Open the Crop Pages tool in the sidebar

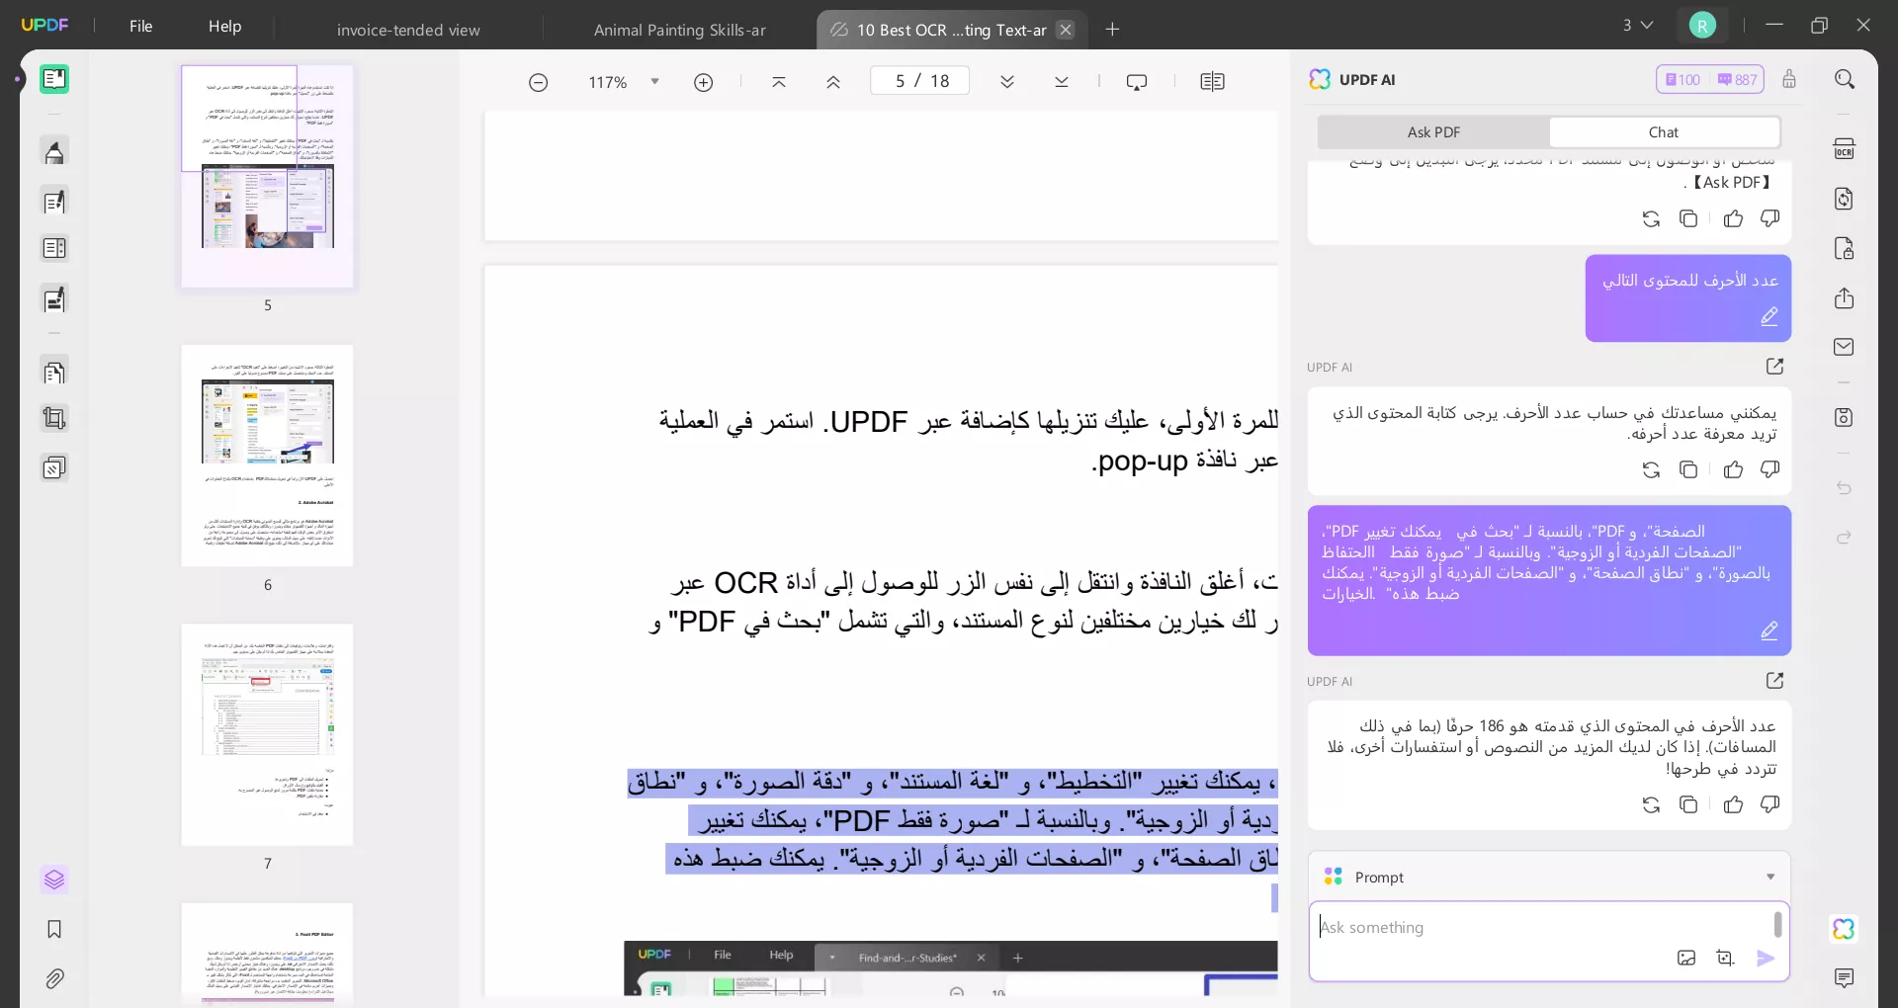pos(54,419)
